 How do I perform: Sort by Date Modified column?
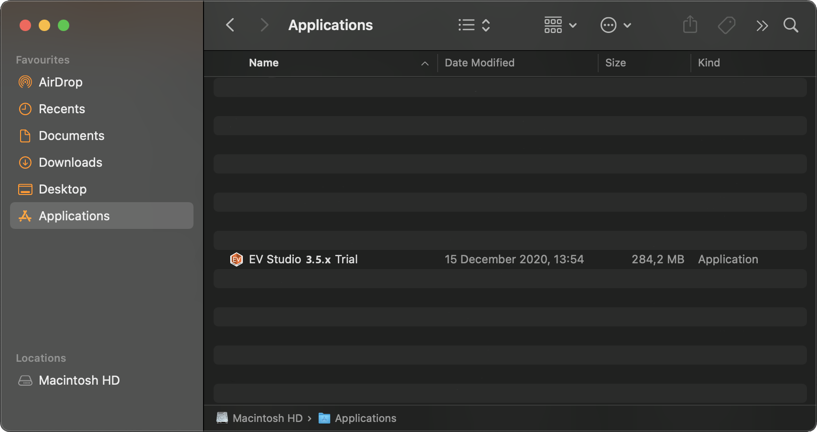tap(479, 63)
